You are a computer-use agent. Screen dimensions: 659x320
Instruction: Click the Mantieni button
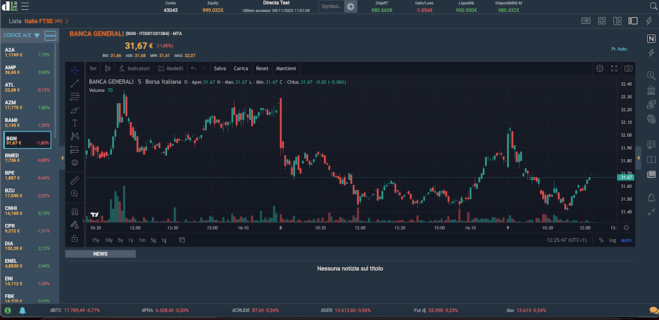point(286,68)
